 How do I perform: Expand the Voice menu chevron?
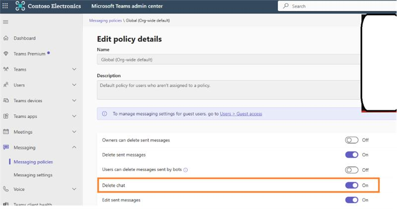(74, 189)
